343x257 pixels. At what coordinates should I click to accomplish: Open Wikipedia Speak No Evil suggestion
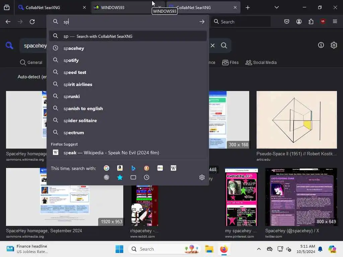point(128,153)
